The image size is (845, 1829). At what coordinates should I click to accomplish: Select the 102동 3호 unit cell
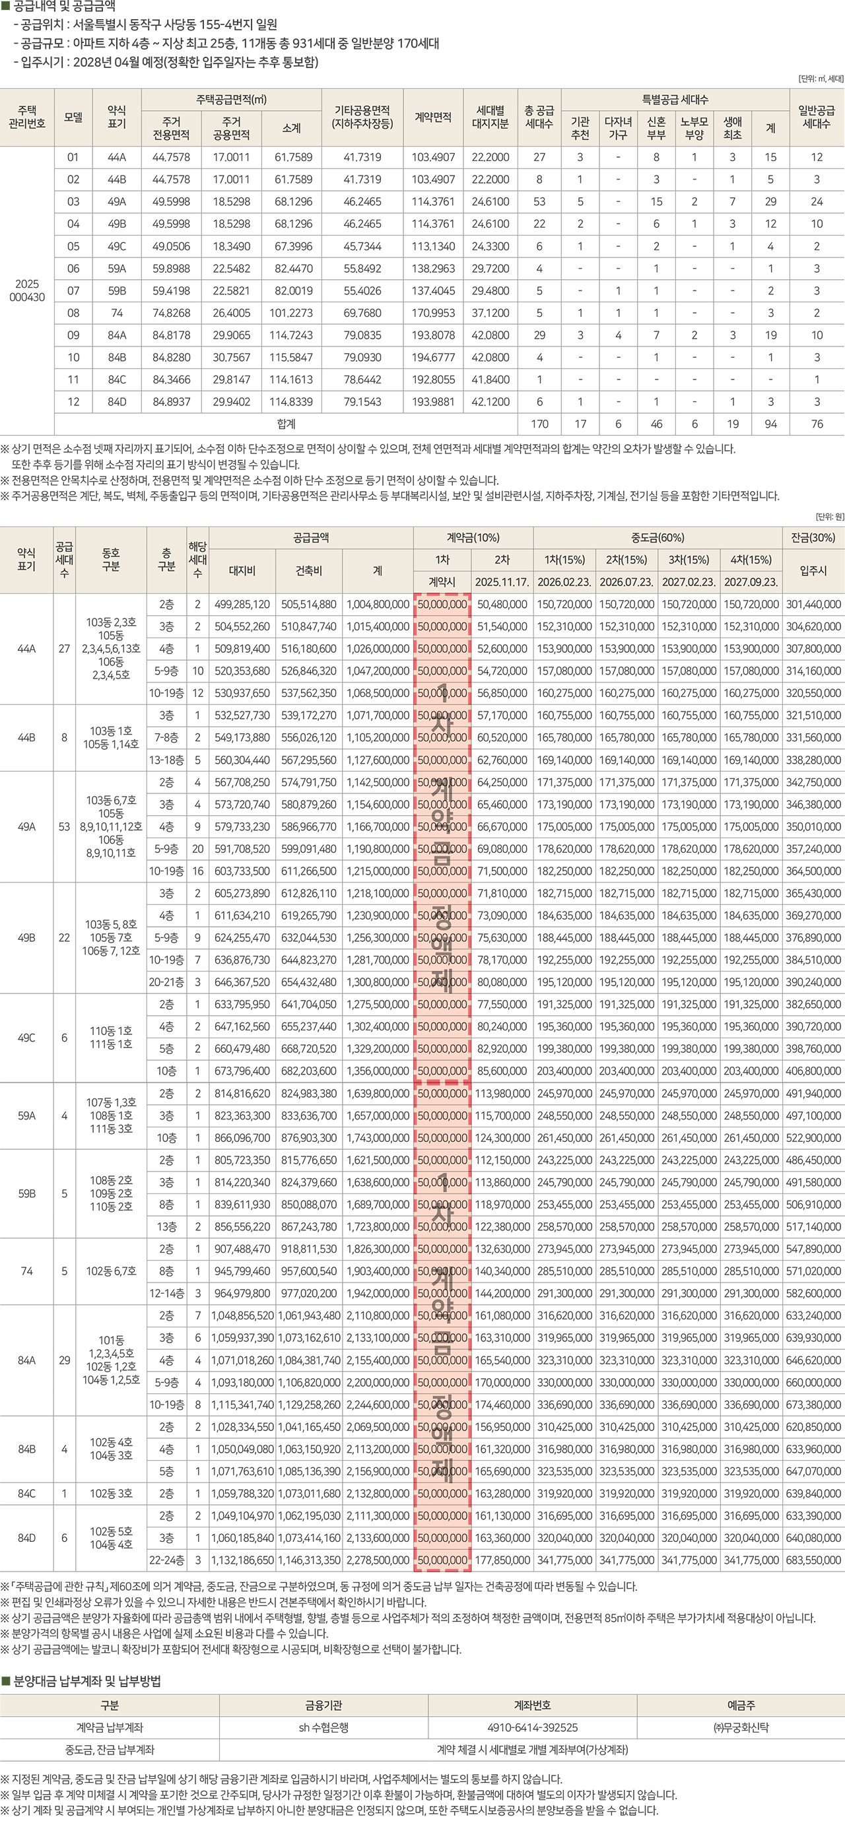pos(111,1492)
